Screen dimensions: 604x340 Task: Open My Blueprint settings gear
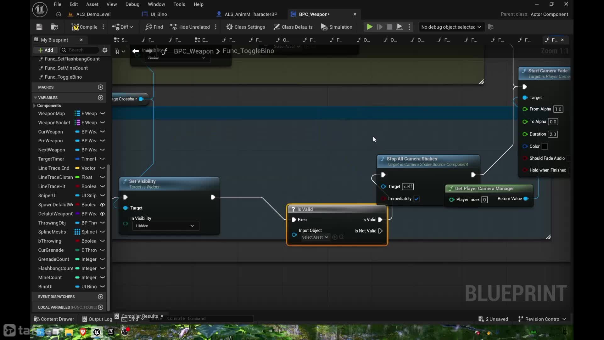click(x=105, y=50)
